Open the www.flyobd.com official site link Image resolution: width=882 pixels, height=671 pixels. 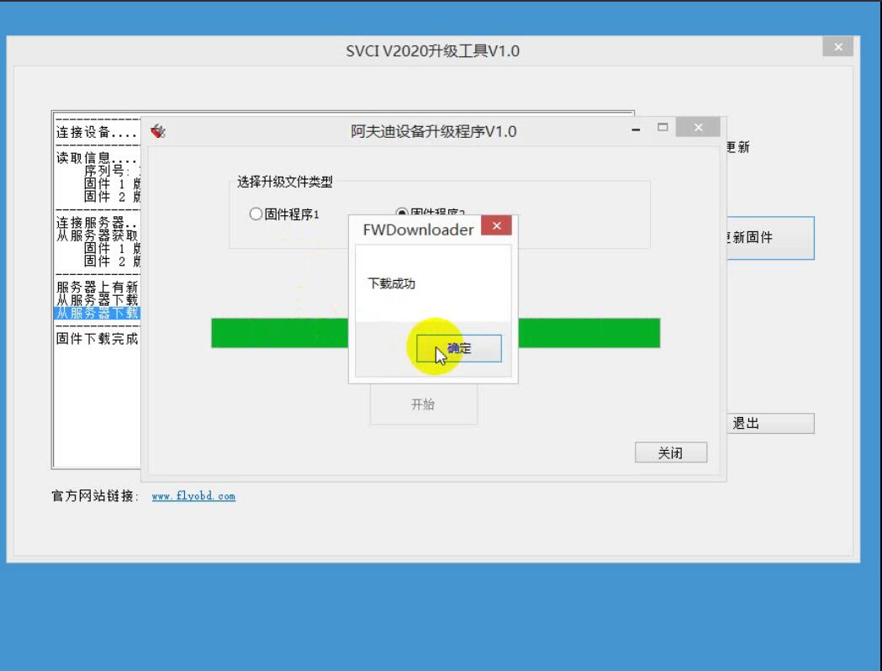point(193,496)
